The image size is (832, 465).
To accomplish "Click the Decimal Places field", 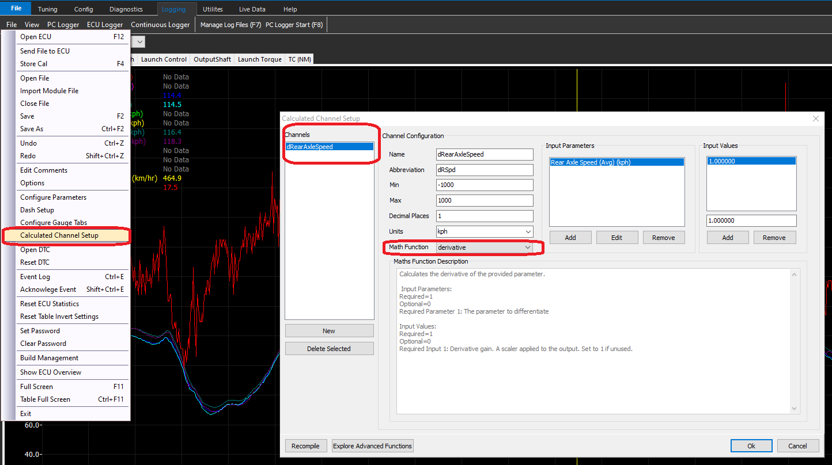I will (485, 216).
